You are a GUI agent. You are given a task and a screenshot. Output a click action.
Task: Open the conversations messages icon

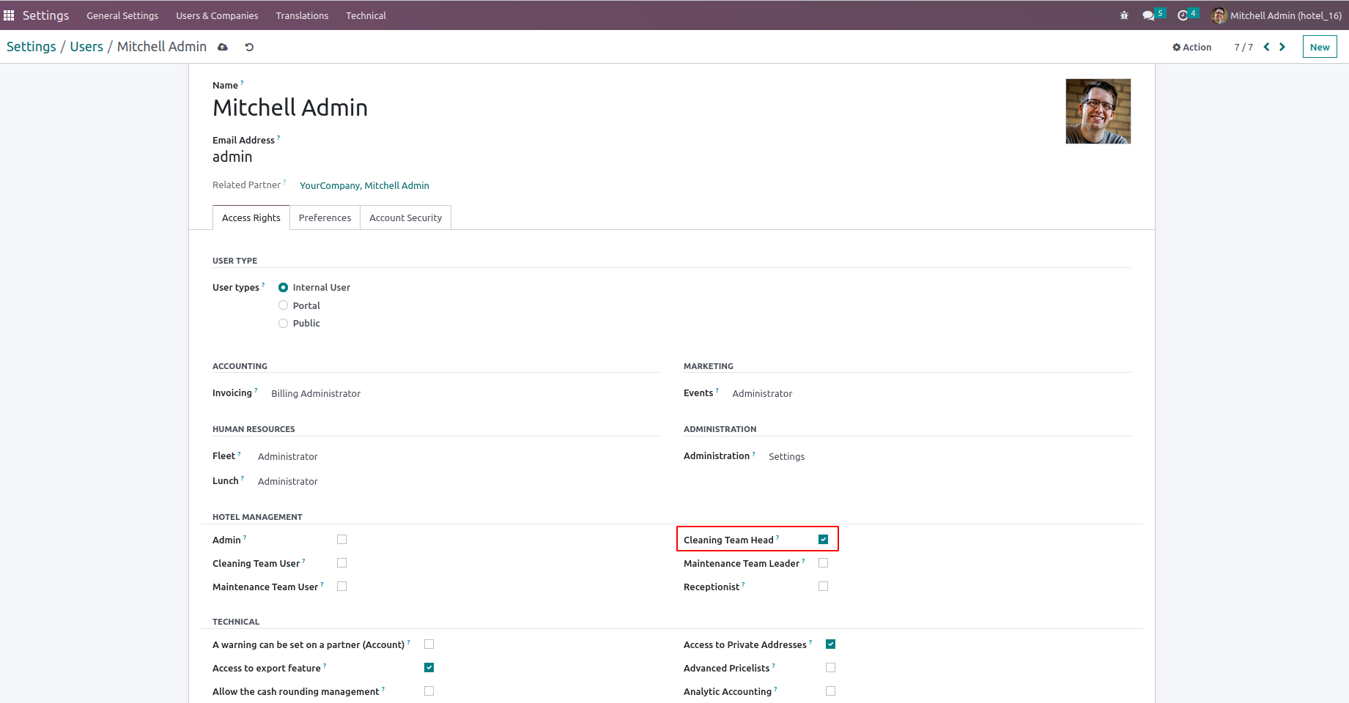tap(1148, 15)
